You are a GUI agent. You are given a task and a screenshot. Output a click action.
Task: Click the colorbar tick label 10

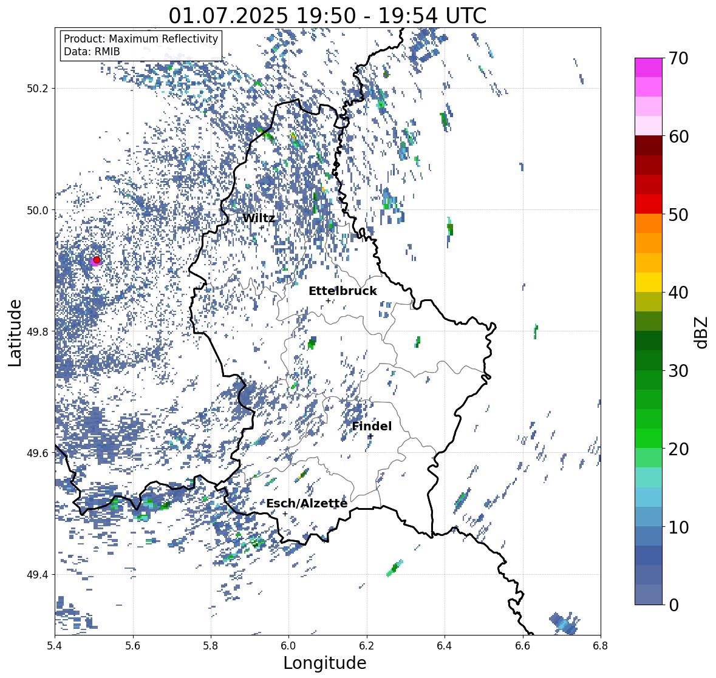678,527
